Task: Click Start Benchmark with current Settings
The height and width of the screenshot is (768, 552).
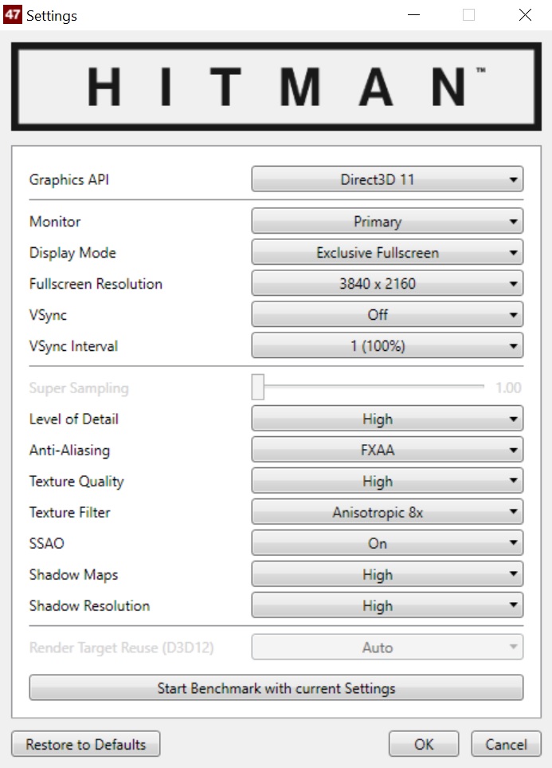Action: point(276,688)
